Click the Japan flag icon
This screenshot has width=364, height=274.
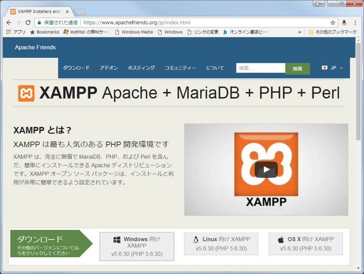[325, 68]
